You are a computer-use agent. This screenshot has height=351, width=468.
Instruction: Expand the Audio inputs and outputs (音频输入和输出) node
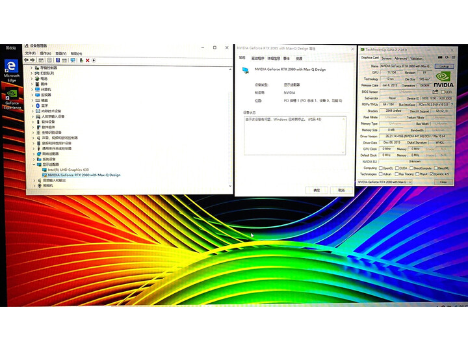[34, 180]
